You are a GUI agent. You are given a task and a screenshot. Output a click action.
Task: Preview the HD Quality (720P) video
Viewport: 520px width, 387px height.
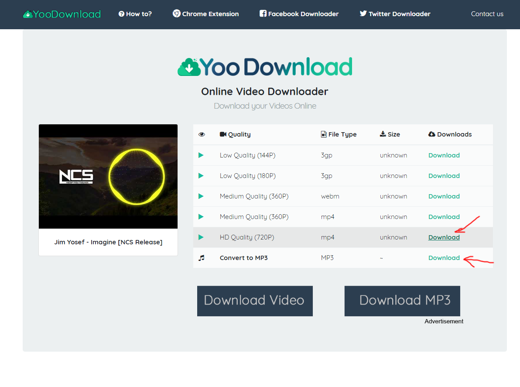pyautogui.click(x=201, y=237)
